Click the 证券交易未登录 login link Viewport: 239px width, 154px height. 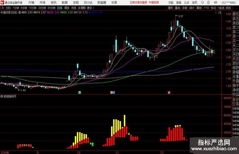coord(138,3)
